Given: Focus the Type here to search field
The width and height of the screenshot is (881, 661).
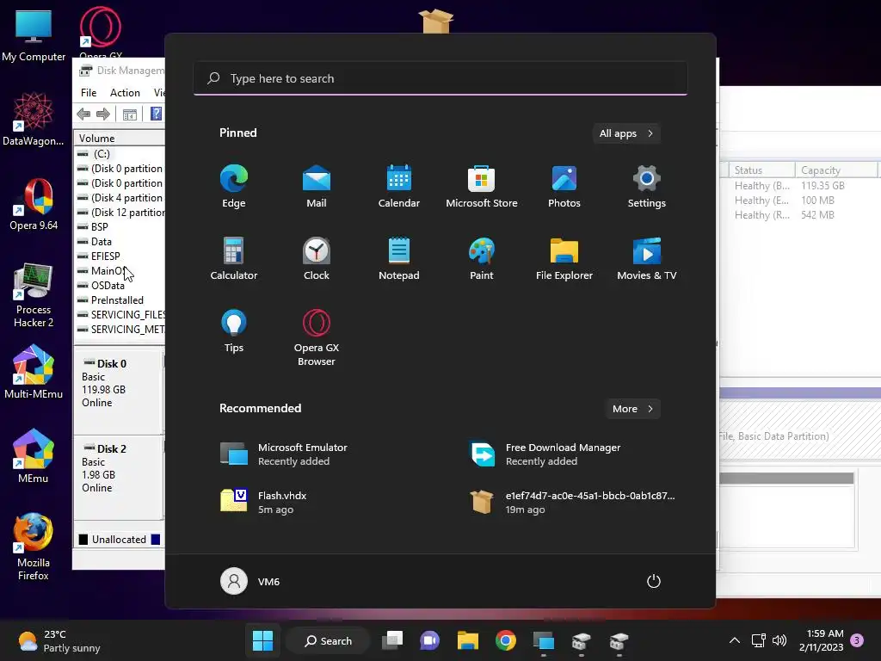Looking at the screenshot, I should (440, 78).
